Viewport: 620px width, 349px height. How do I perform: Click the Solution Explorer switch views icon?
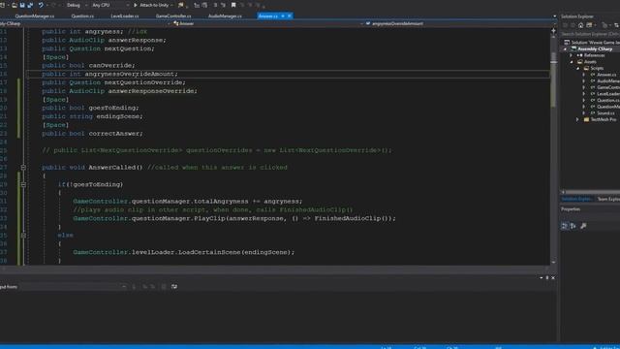[x=589, y=25]
